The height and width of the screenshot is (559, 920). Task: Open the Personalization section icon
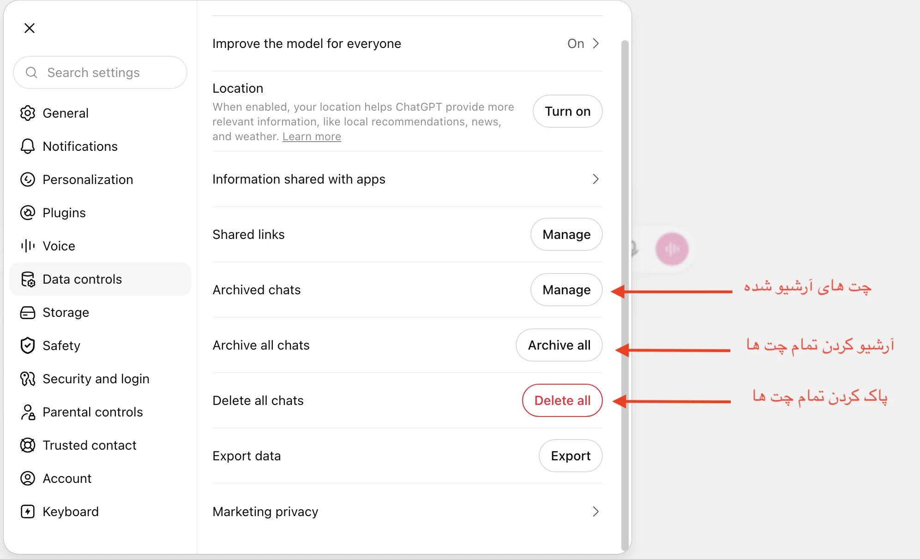point(28,179)
